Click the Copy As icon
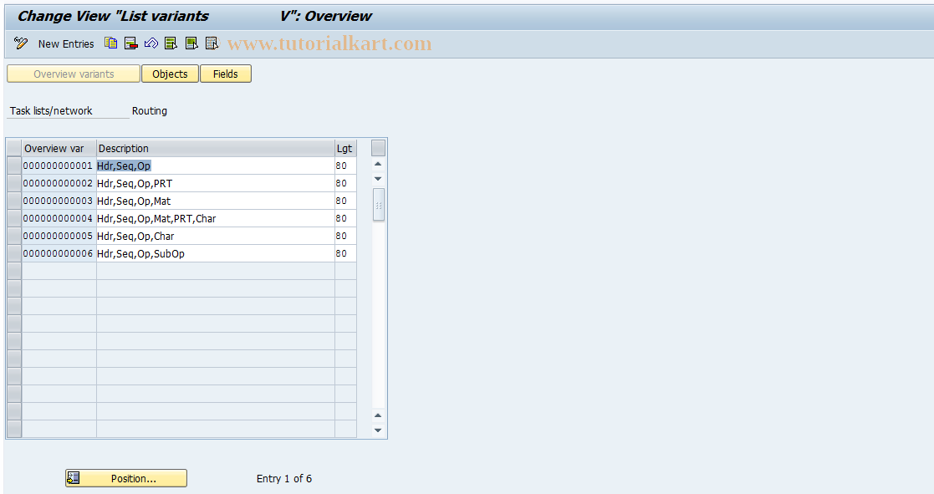Viewport: 934px width, 494px height. click(111, 43)
